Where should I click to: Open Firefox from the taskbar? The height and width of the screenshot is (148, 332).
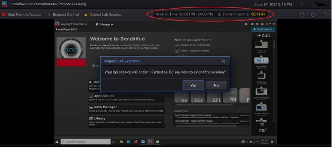(x=136, y=142)
